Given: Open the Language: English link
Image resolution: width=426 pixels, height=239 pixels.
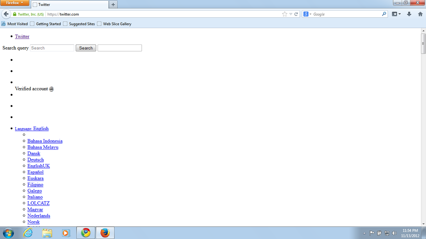Looking at the screenshot, I should click(32, 128).
